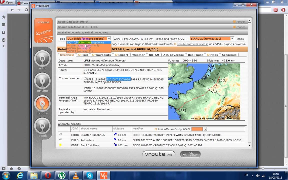This screenshot has width=288, height=180.
Task: Click the clock showing 18:58
Action: point(275,174)
